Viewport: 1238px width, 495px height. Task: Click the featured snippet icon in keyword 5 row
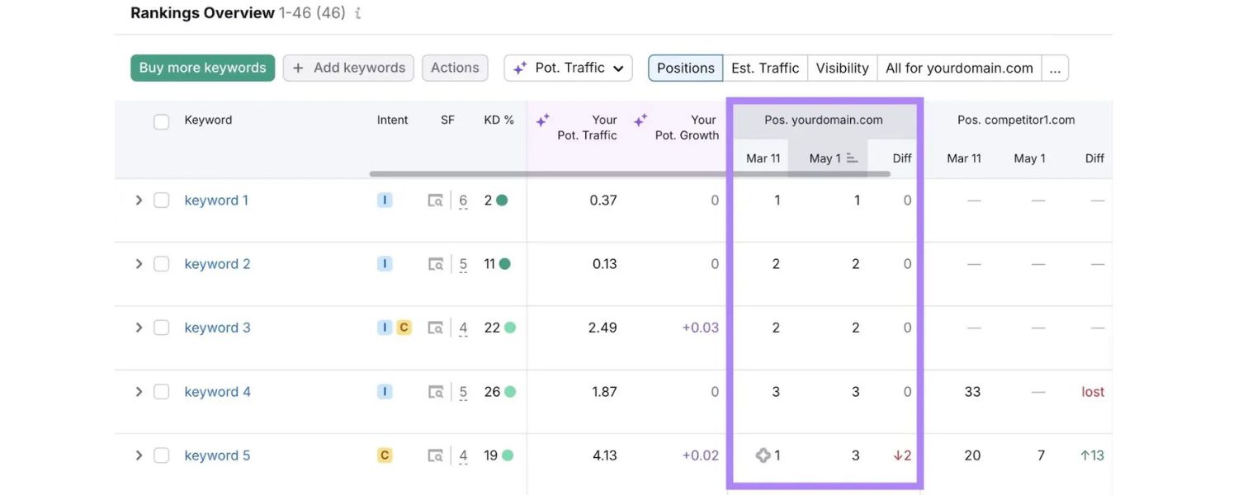(x=763, y=455)
